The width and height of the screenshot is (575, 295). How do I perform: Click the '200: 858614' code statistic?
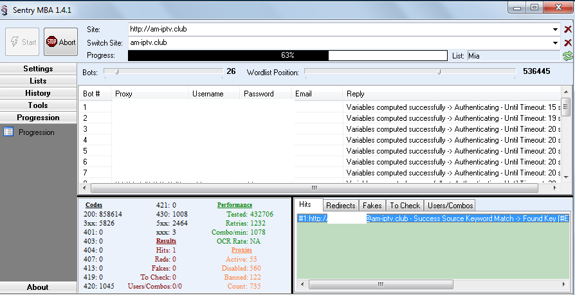(x=103, y=214)
